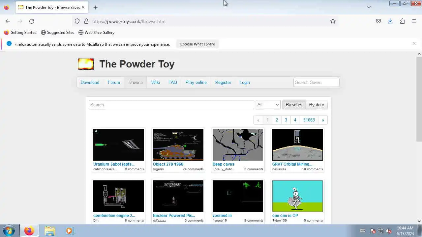The image size is (422, 237).
Task: Open the Getting Started bookmark
Action: [20, 33]
